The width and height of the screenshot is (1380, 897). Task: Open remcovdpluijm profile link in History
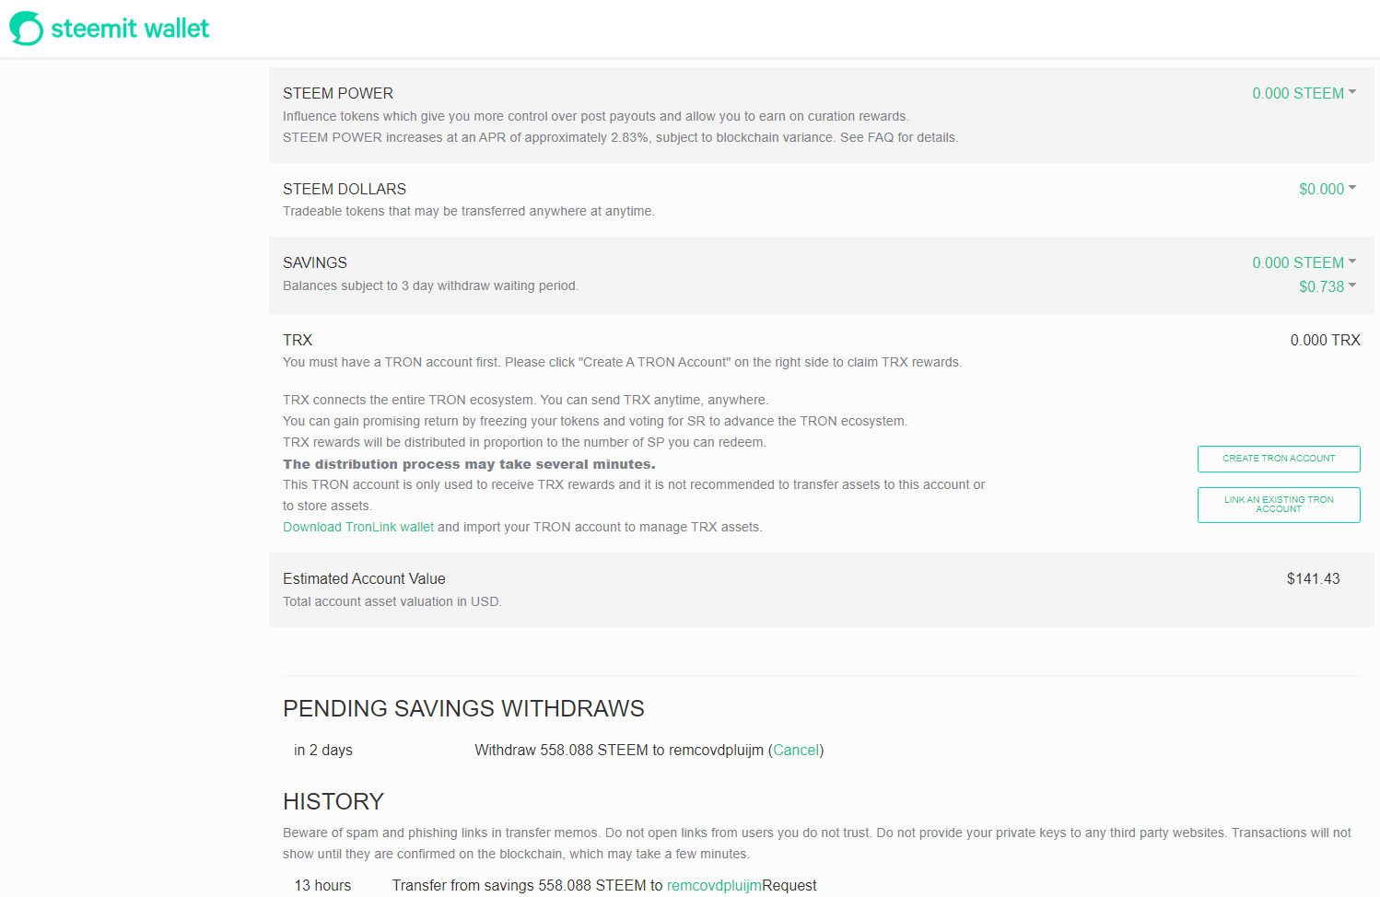click(714, 885)
